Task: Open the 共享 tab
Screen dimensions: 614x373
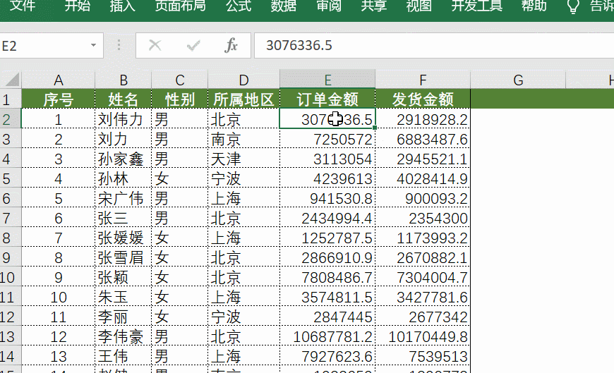Action: 373,6
